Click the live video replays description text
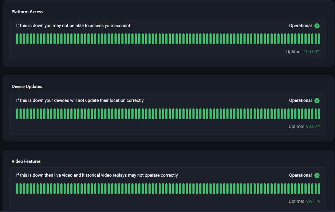Viewport: 335px width, 212px height. click(x=97, y=175)
